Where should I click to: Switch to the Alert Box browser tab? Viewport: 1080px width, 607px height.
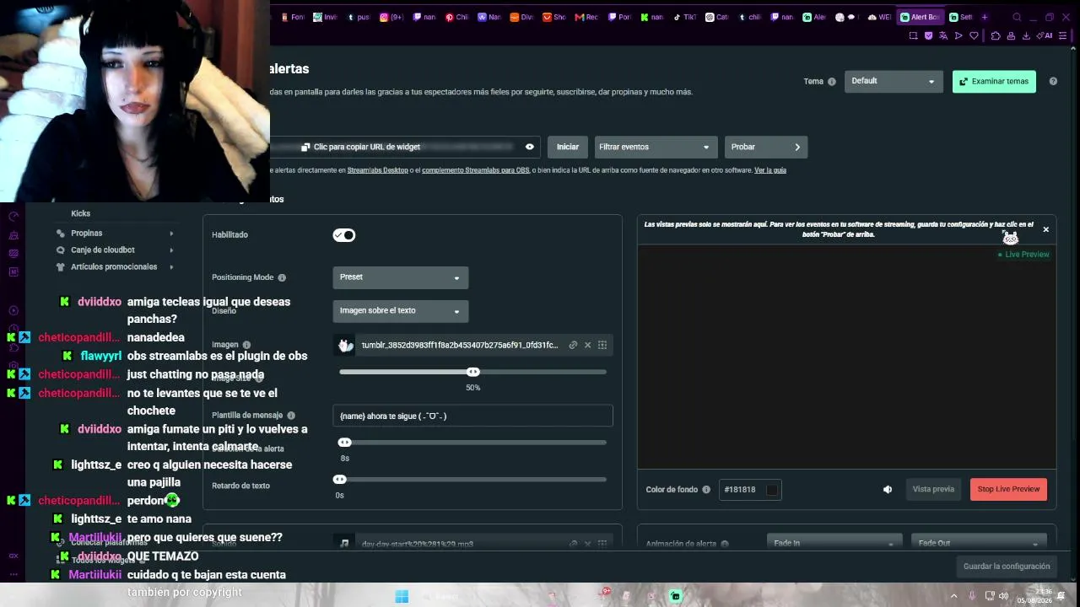tap(920, 17)
